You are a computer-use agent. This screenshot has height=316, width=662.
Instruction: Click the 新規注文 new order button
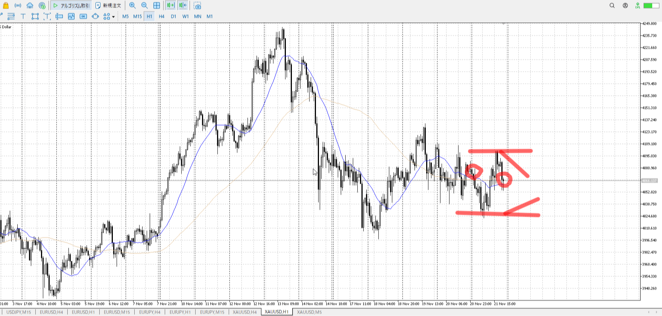pyautogui.click(x=108, y=6)
